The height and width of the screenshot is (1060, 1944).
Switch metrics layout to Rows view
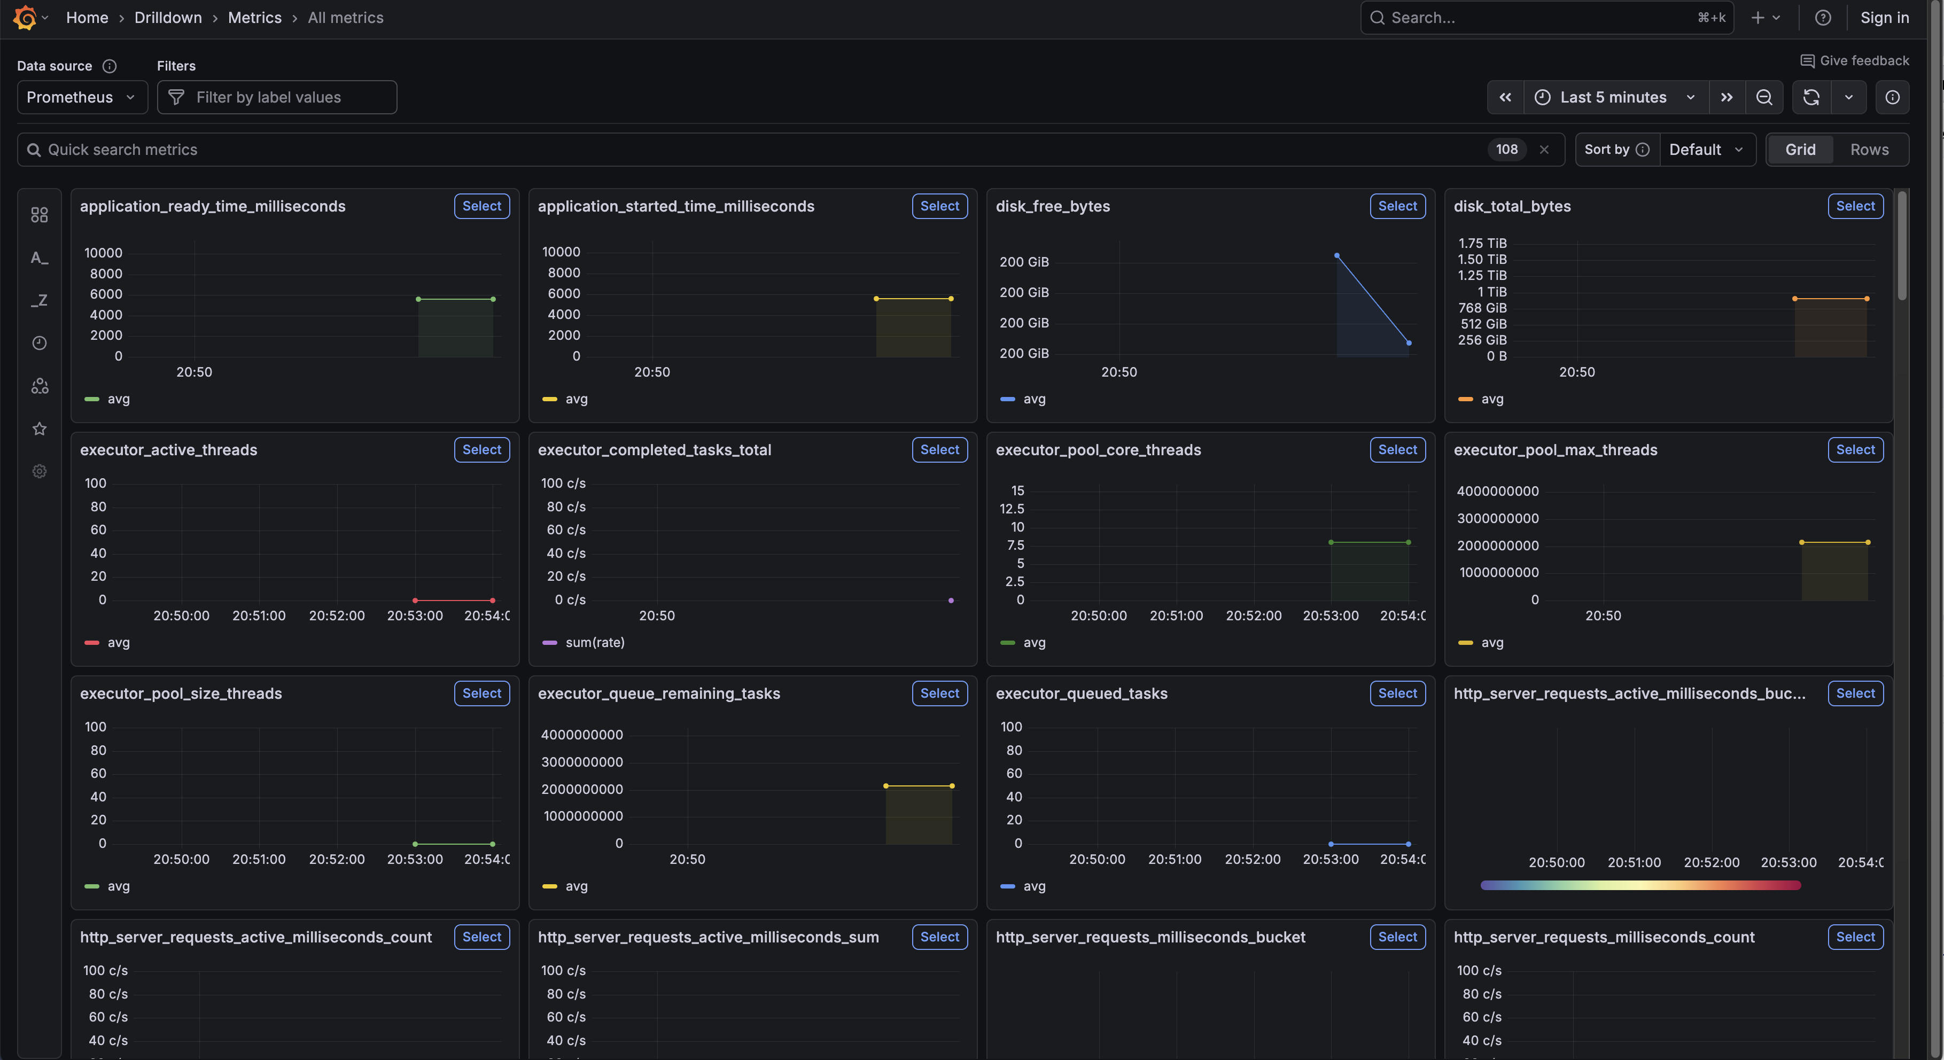[1870, 150]
